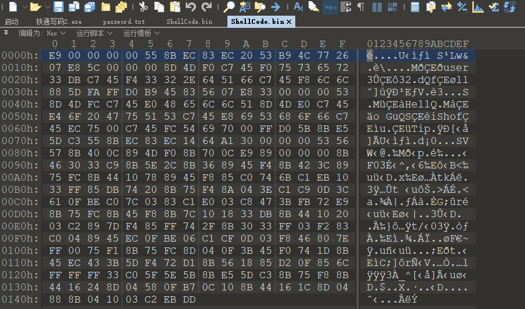This screenshot has width=525, height=309.
Task: Expand the New file dropdown arrow
Action: (x=25, y=6)
